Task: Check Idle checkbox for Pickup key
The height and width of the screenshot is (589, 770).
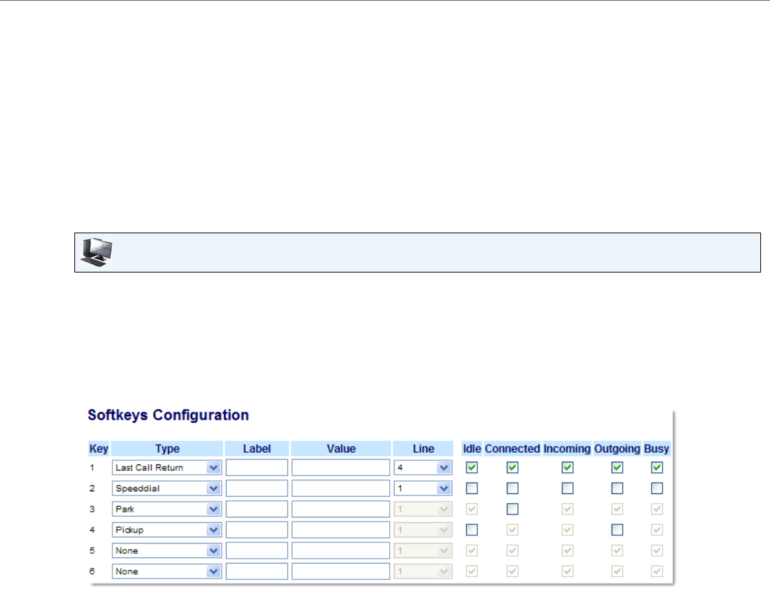Action: (x=472, y=530)
